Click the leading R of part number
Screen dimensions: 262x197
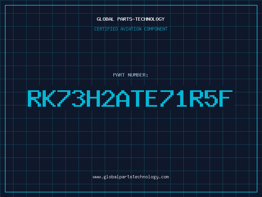point(34,98)
